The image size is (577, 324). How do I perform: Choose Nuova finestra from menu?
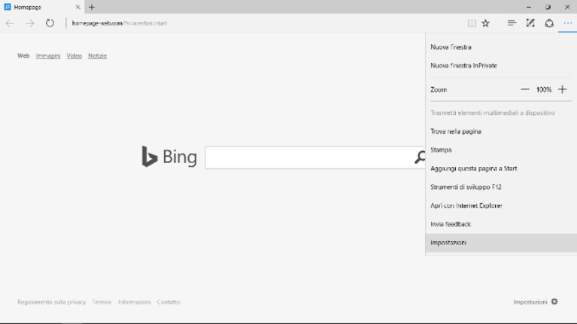point(501,47)
